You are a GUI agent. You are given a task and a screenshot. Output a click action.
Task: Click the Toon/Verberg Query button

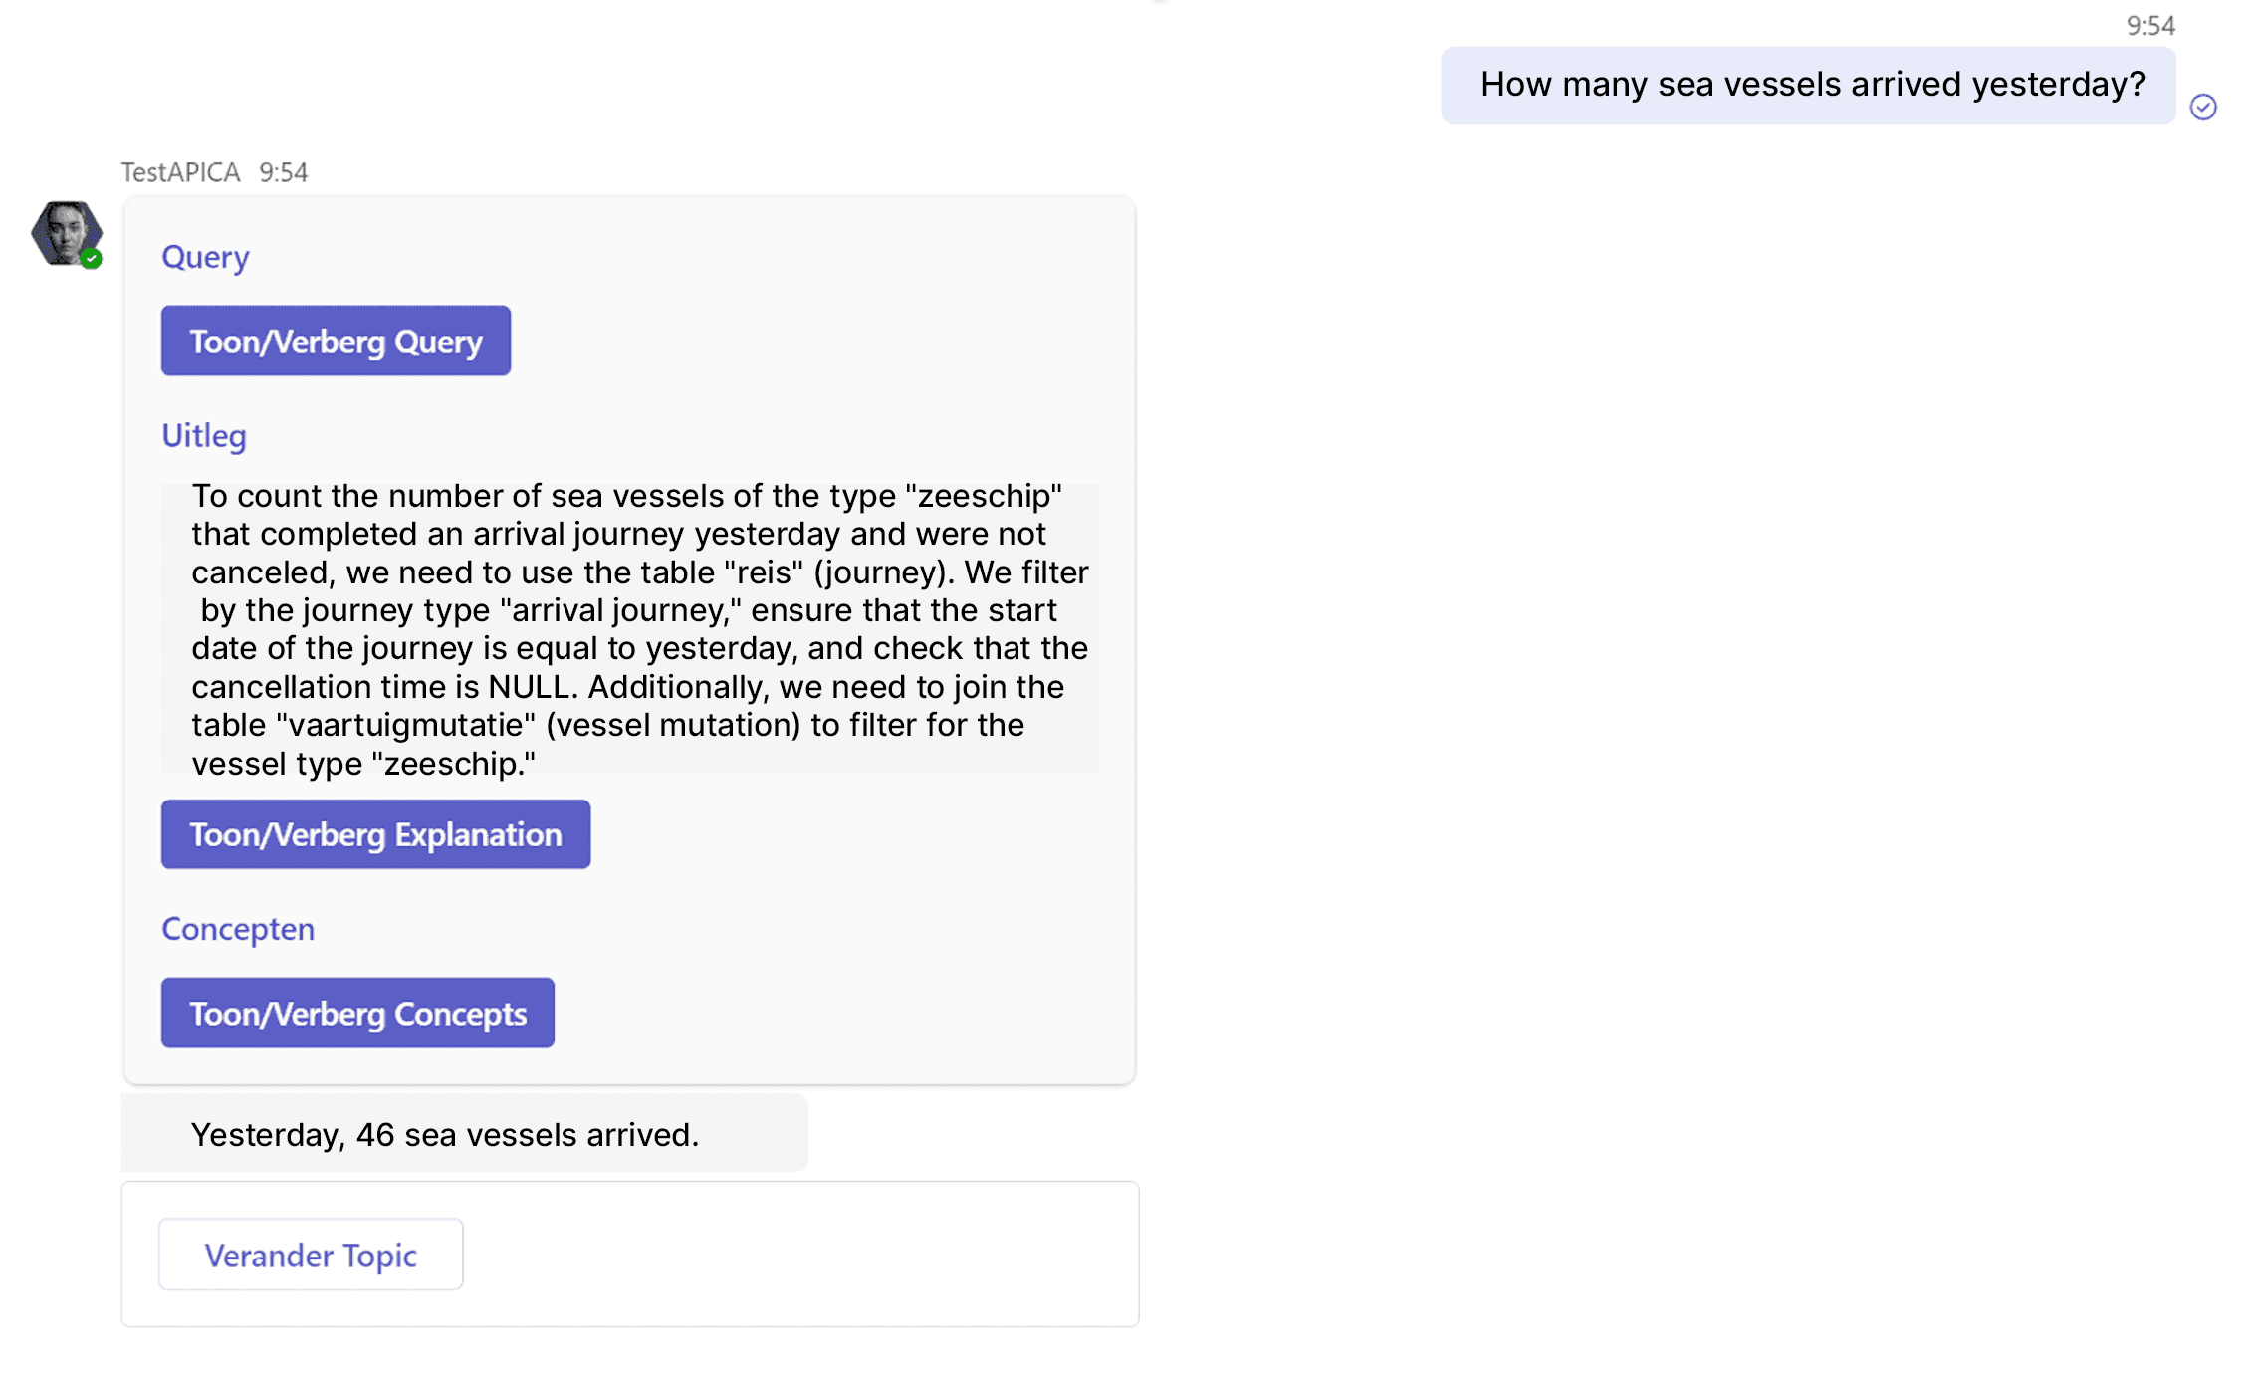pyautogui.click(x=336, y=341)
